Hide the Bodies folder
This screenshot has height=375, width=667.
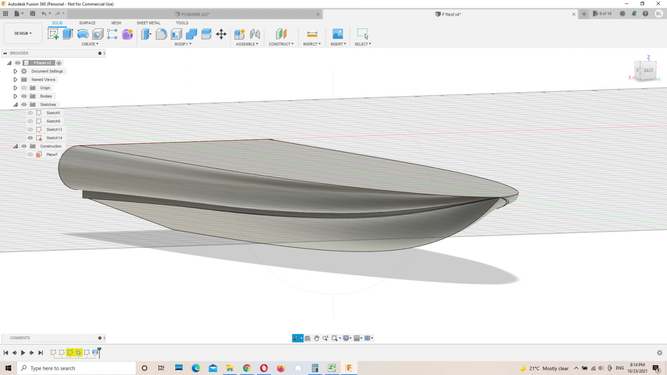24,96
